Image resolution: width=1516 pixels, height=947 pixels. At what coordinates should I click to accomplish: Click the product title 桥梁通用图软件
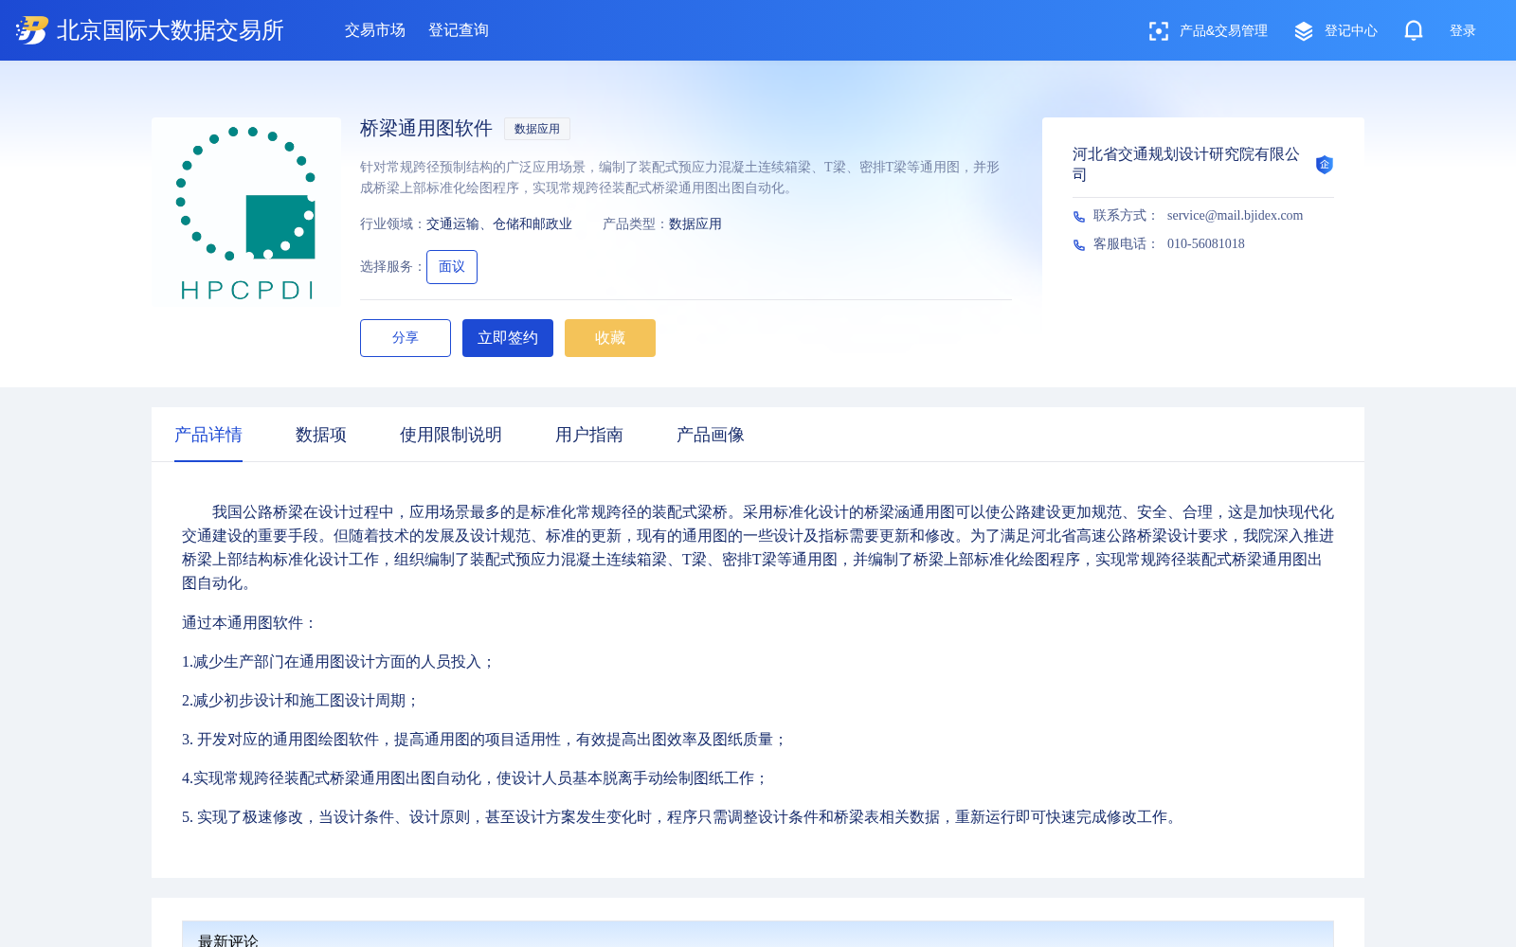coord(426,128)
